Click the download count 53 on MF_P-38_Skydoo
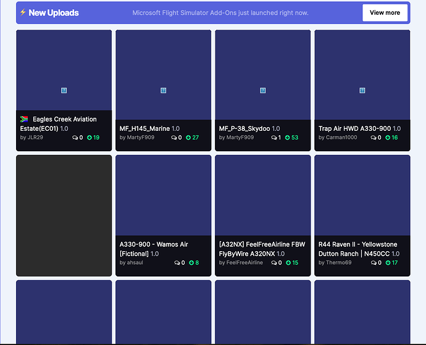The image size is (426, 345). click(295, 138)
